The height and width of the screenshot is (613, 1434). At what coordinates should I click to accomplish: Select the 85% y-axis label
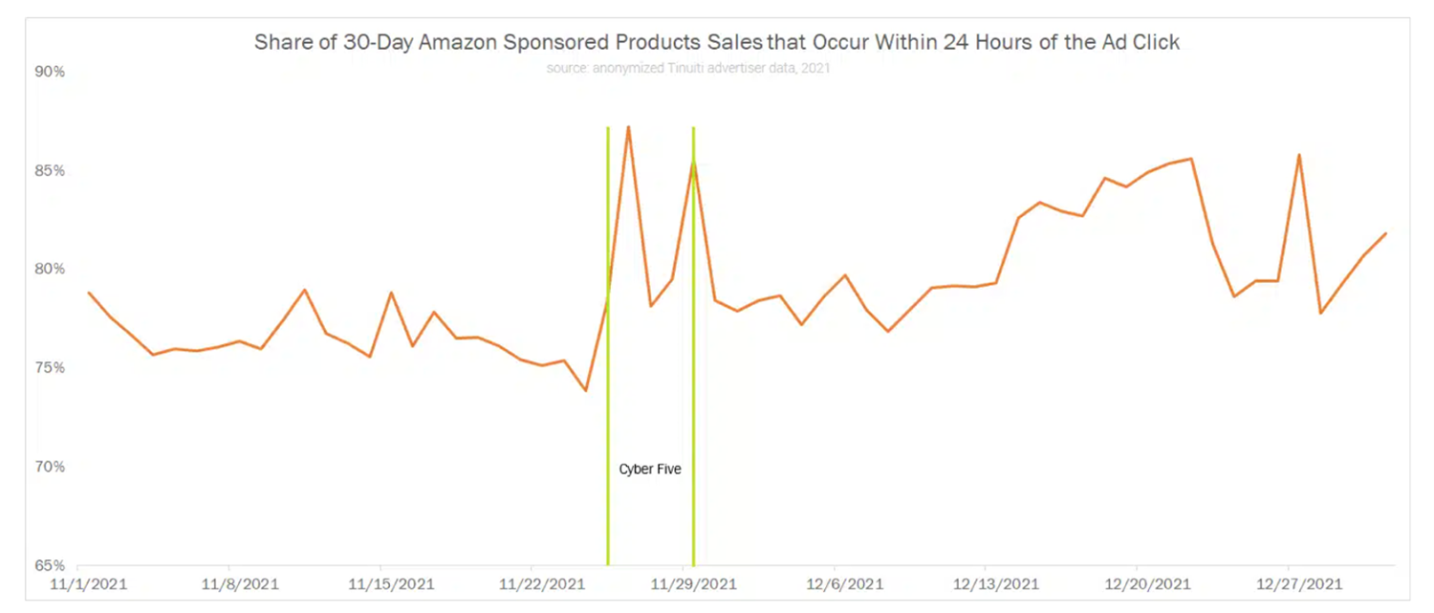pos(51,171)
